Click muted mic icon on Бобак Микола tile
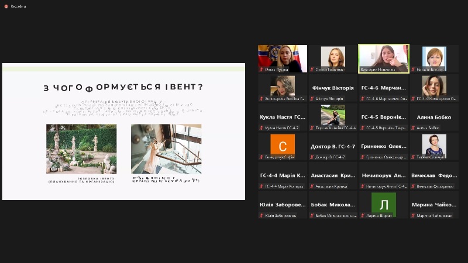The height and width of the screenshot is (263, 468). [312, 215]
